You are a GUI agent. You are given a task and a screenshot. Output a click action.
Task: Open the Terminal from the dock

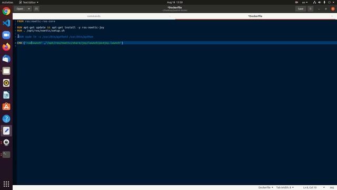point(6,155)
